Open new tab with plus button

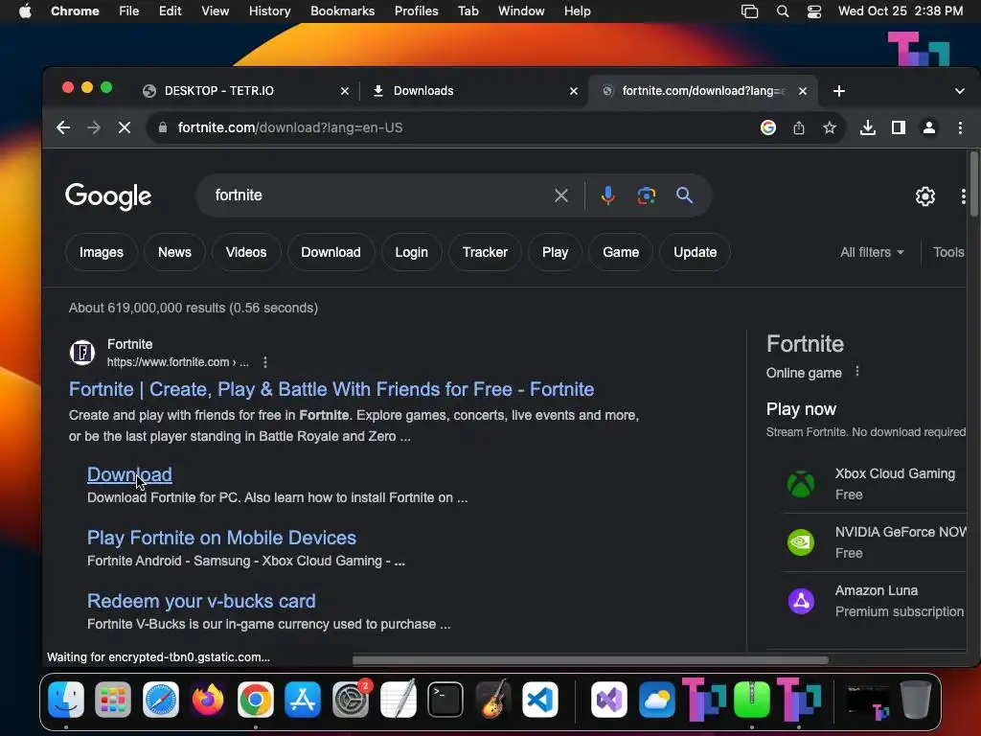coord(839,91)
